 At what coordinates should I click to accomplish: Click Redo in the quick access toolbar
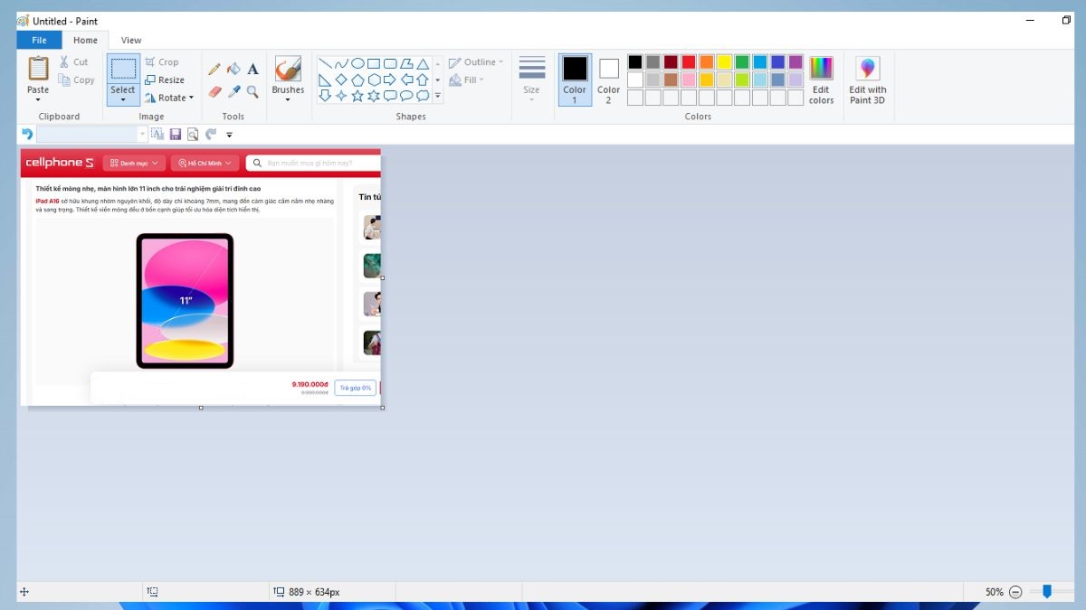click(211, 134)
